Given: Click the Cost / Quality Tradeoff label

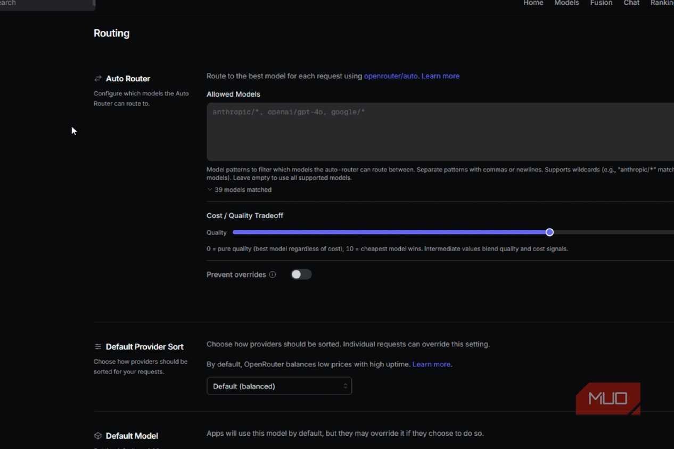Looking at the screenshot, I should click(x=245, y=215).
